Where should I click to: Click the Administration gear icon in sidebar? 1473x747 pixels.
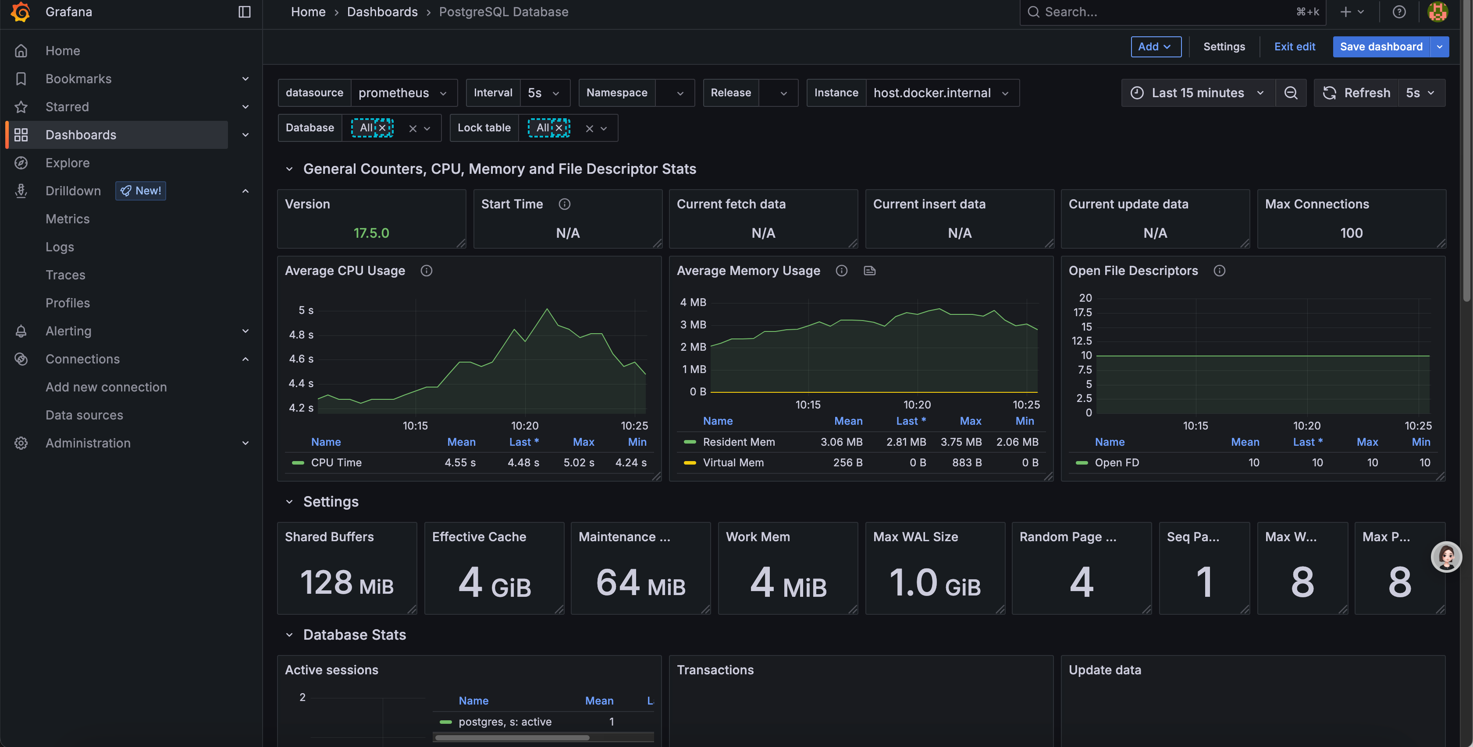[x=21, y=443]
